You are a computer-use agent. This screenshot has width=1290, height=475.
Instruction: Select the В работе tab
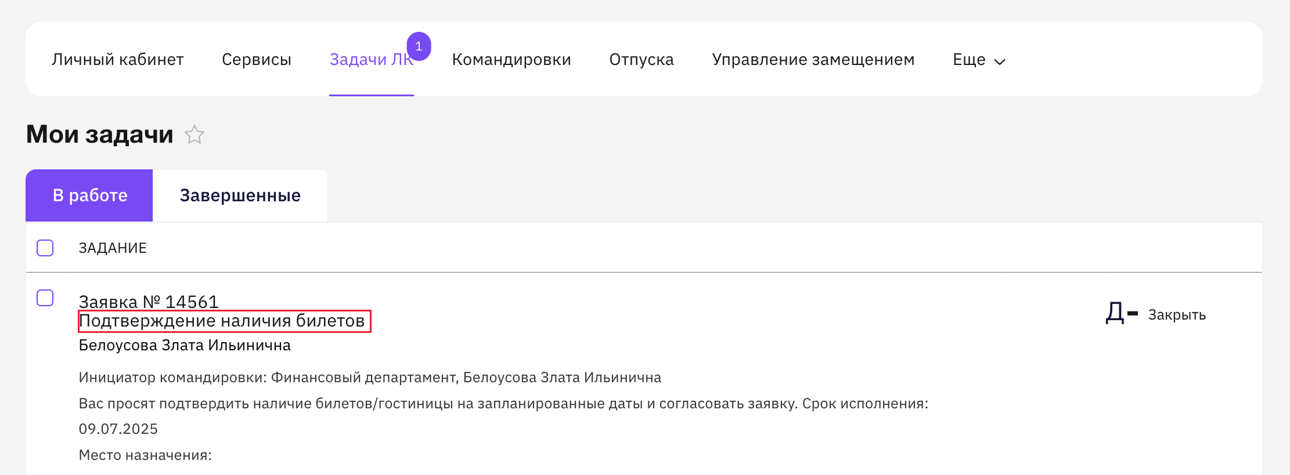point(89,195)
